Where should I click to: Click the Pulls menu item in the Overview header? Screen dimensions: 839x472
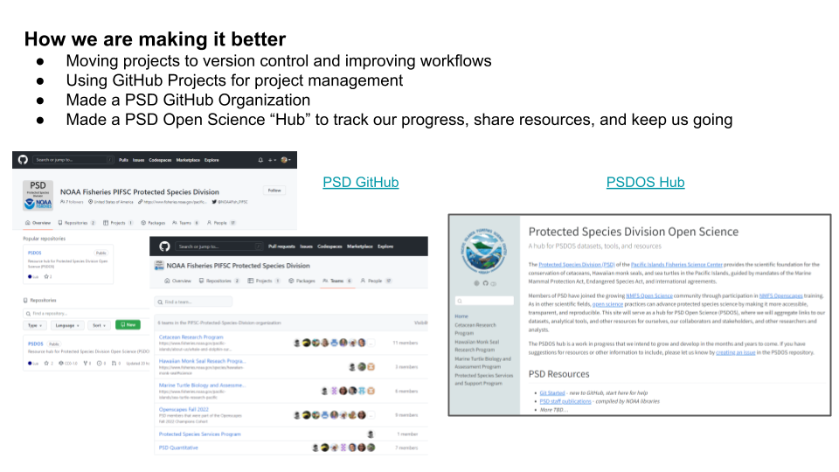click(x=123, y=160)
